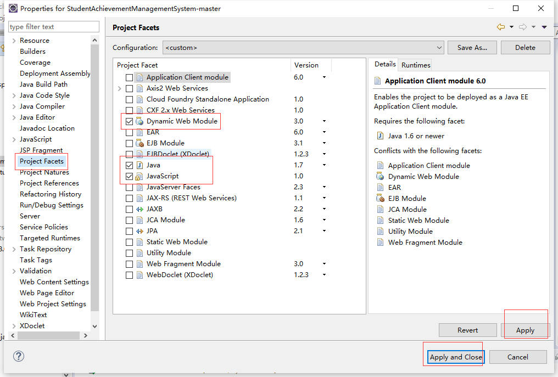Check the Utility Module checkbox

pos(129,253)
